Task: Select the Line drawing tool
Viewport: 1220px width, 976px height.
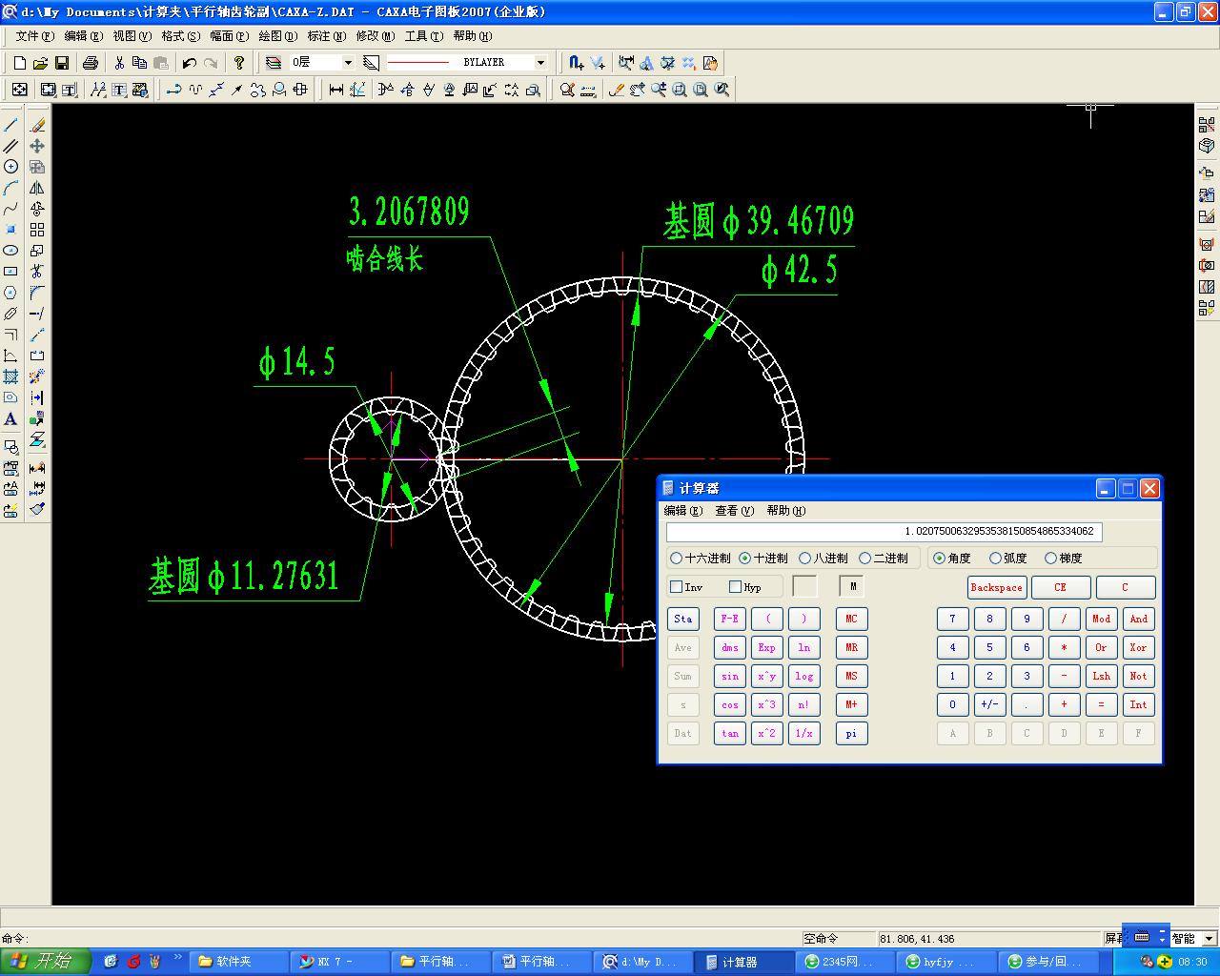Action: tap(10, 125)
